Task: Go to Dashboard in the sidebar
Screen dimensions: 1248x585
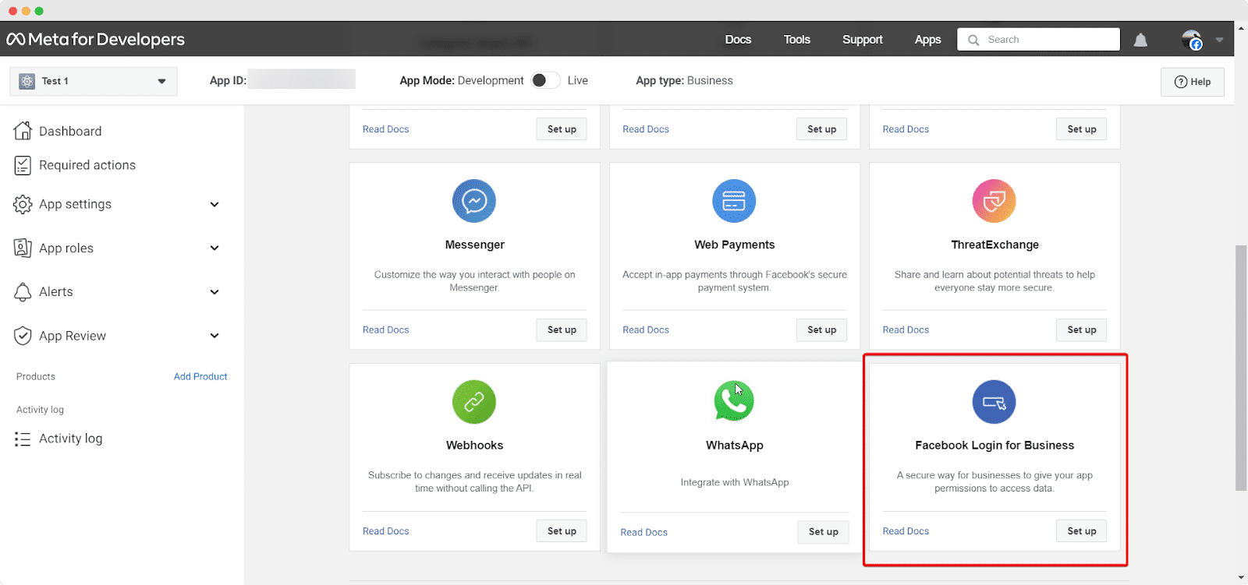Action: click(70, 131)
